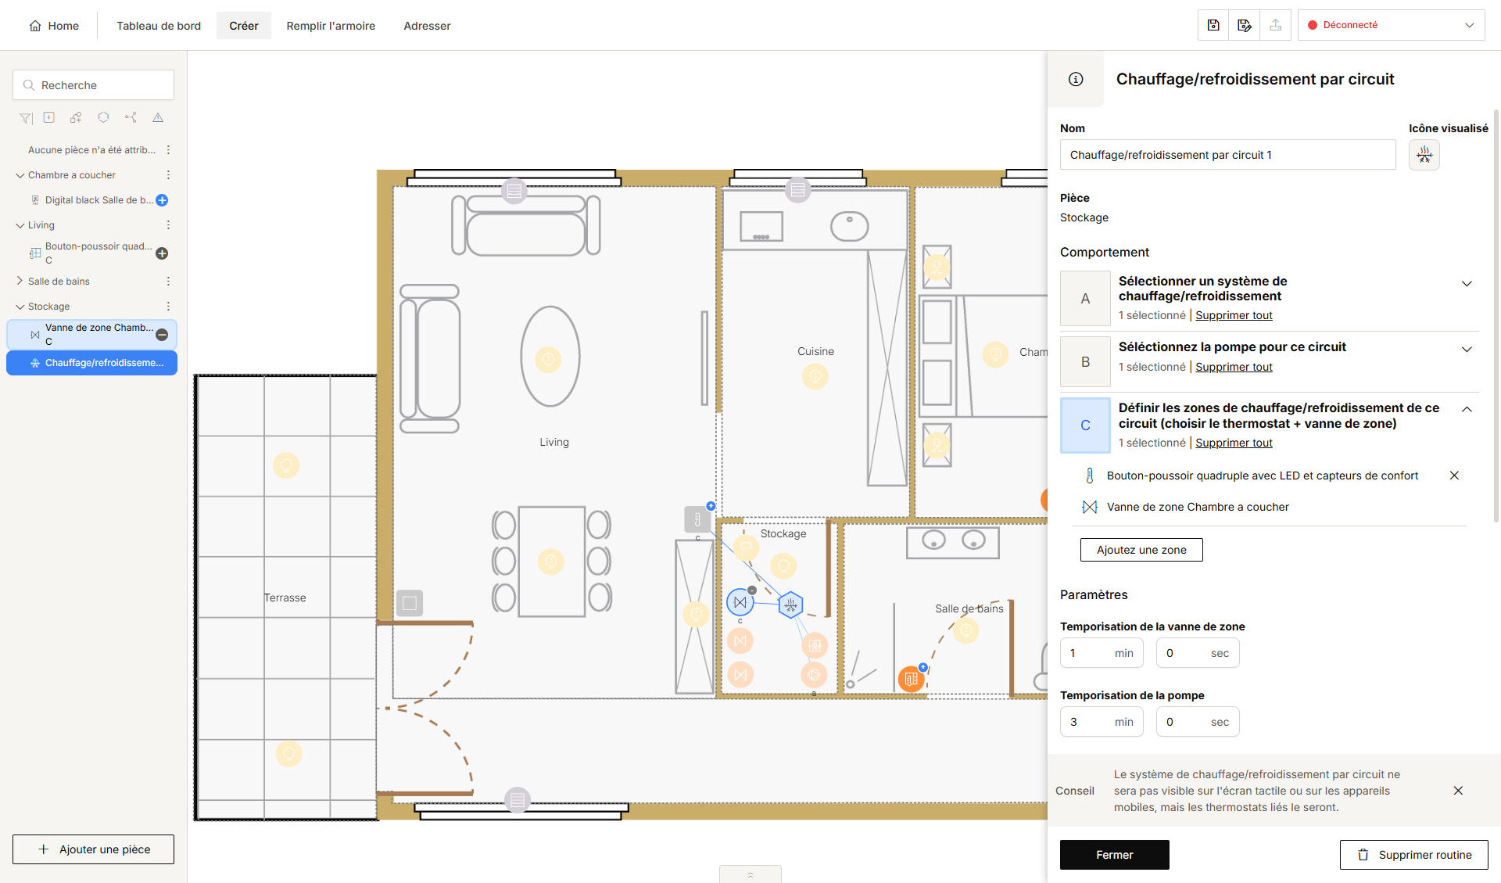Switch to Tableau de bord tab
This screenshot has height=883, width=1501.
pos(159,26)
